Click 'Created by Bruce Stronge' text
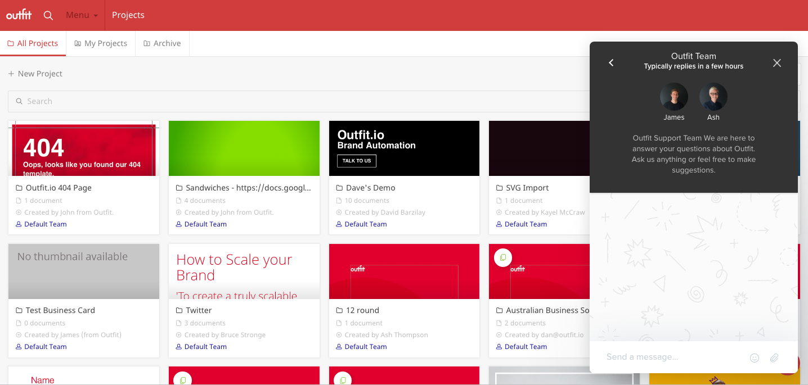 (x=225, y=335)
